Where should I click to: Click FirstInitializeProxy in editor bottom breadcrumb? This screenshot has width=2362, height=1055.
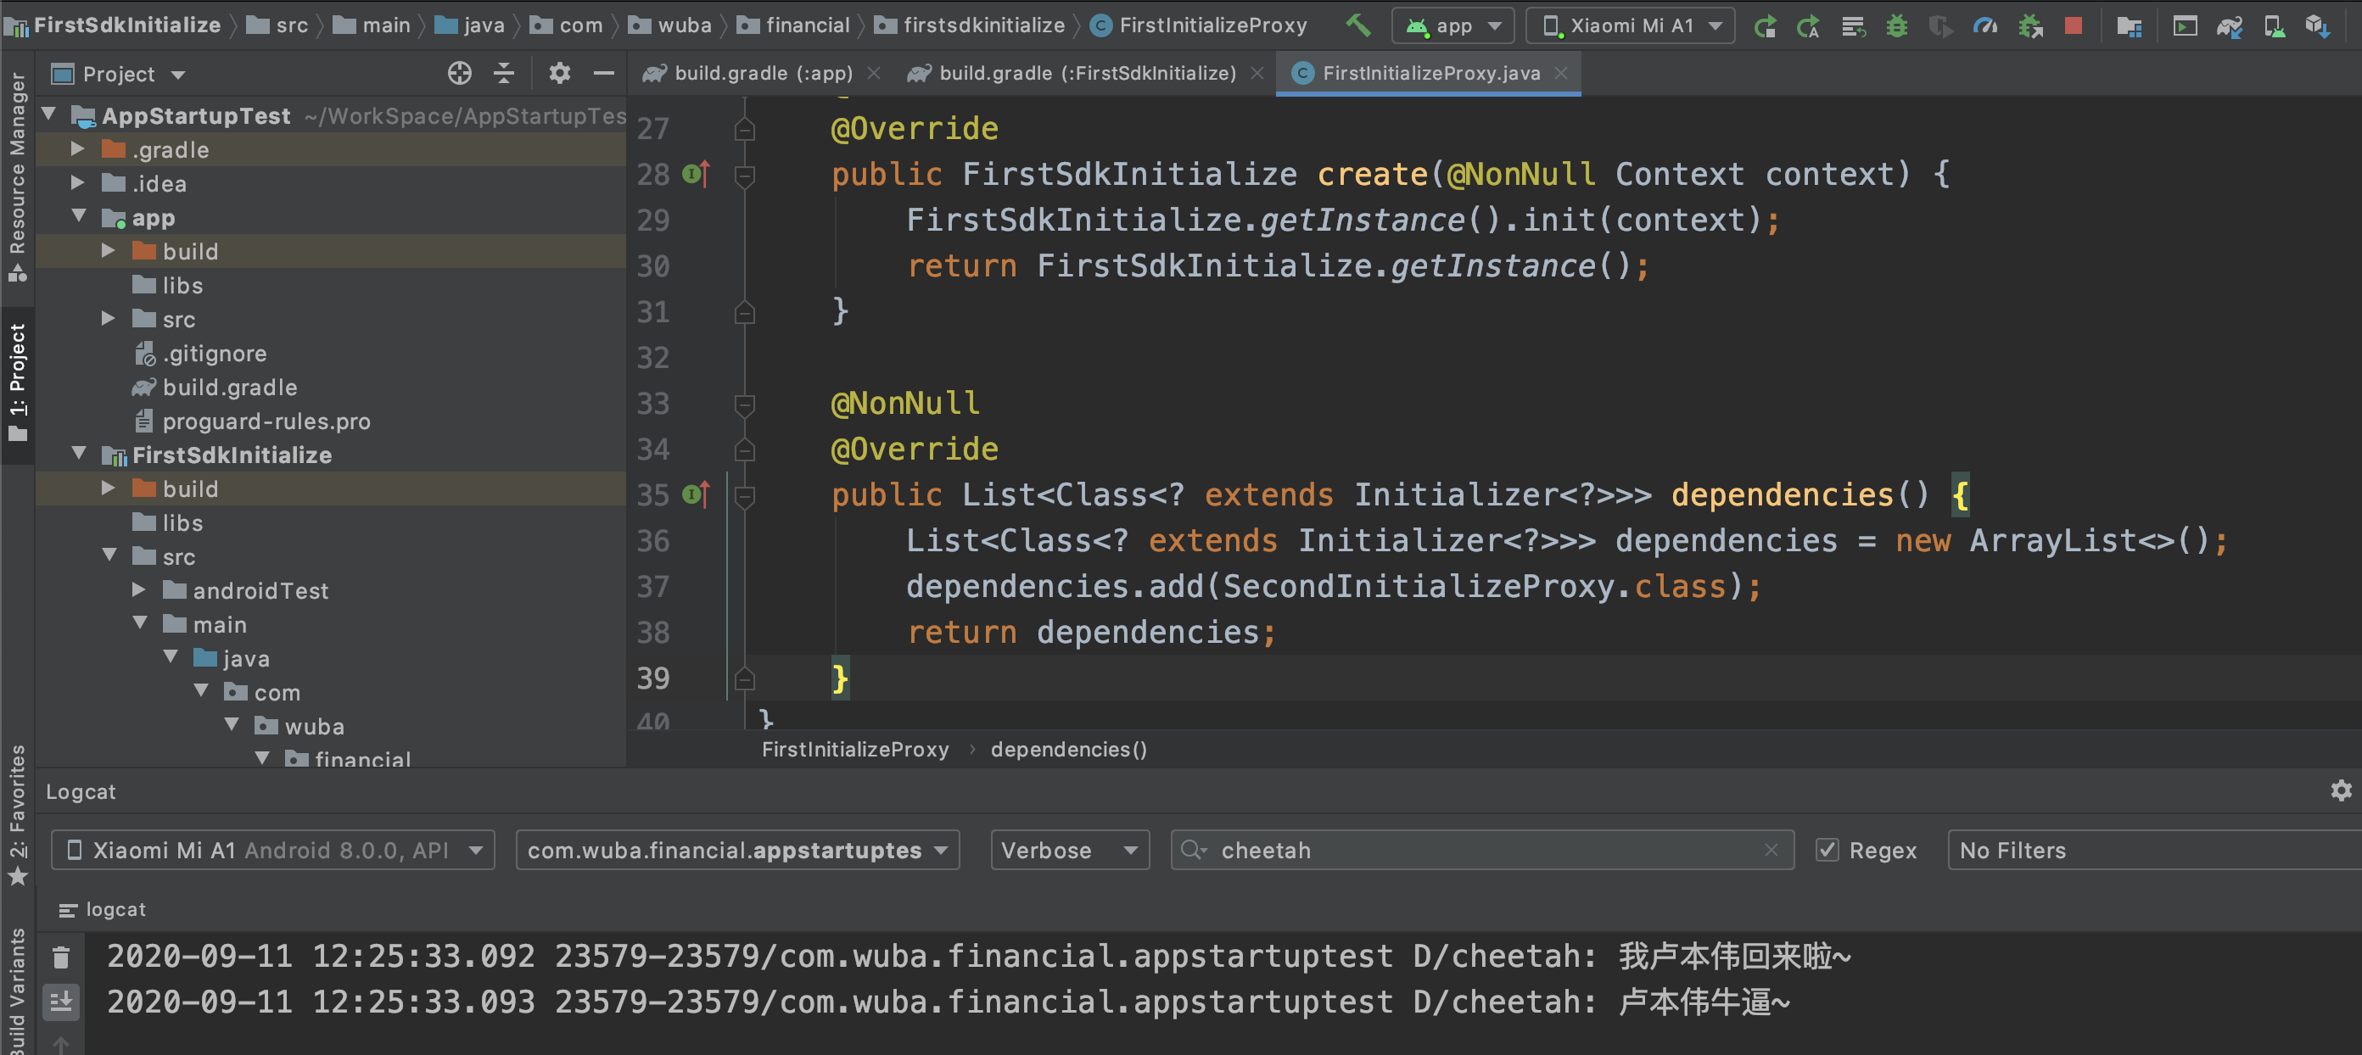click(x=854, y=749)
